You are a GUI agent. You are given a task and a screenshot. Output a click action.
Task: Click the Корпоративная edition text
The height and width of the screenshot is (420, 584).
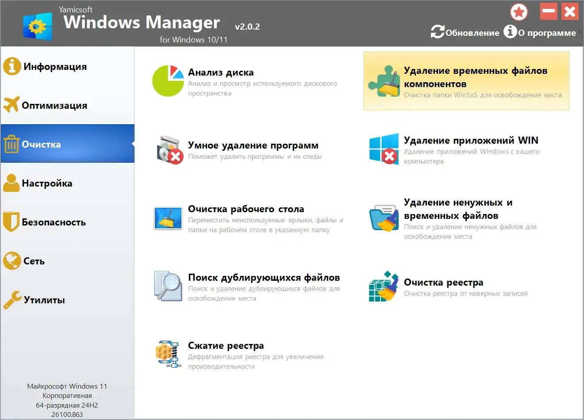[x=67, y=396]
